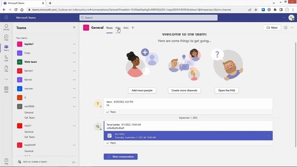Open the meeting card in Tarun Lamba's post
This screenshot has height=167, width=297.
(x=188, y=135)
